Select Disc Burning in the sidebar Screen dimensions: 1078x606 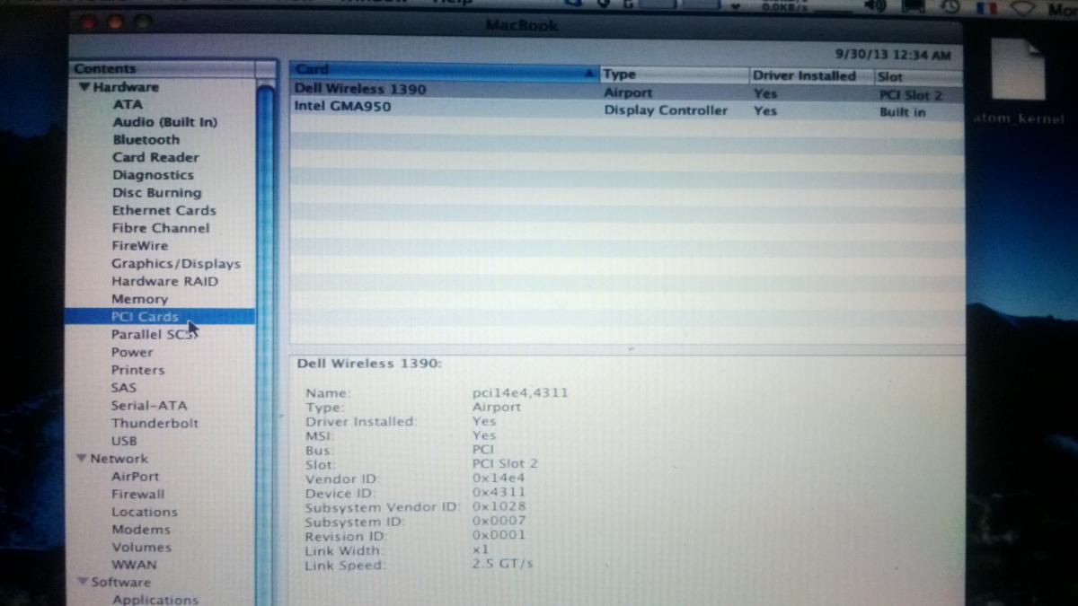156,193
